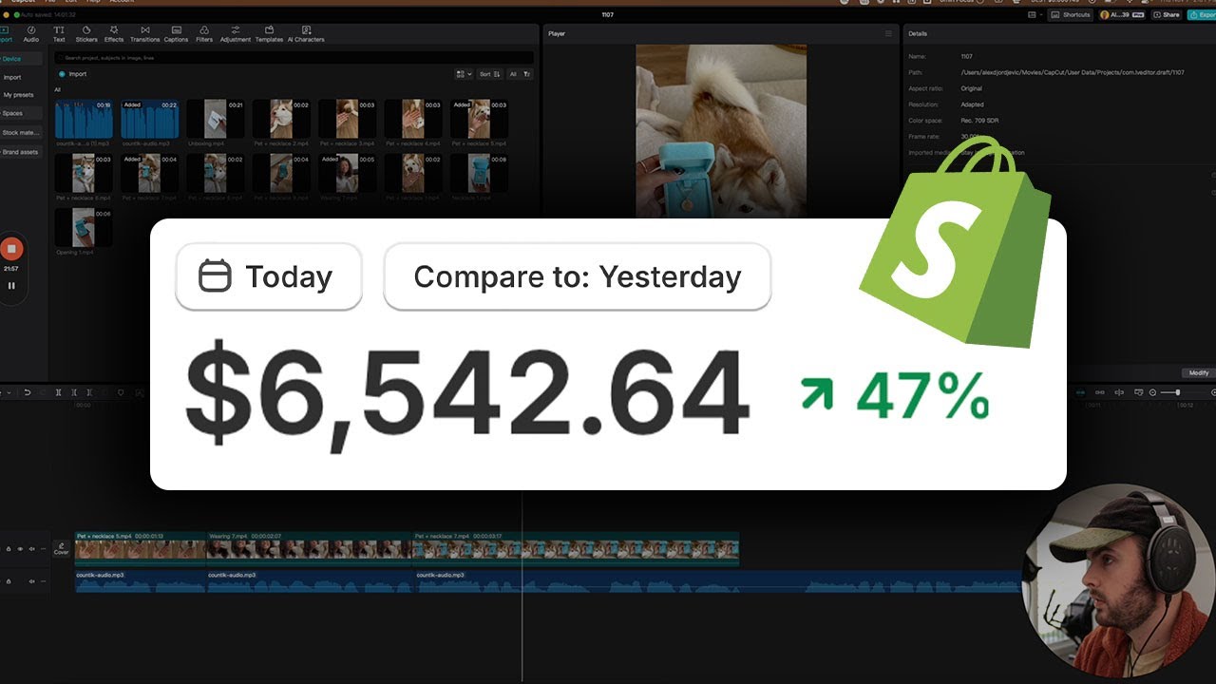Click the Import media button
1216x684 pixels.
(x=73, y=74)
